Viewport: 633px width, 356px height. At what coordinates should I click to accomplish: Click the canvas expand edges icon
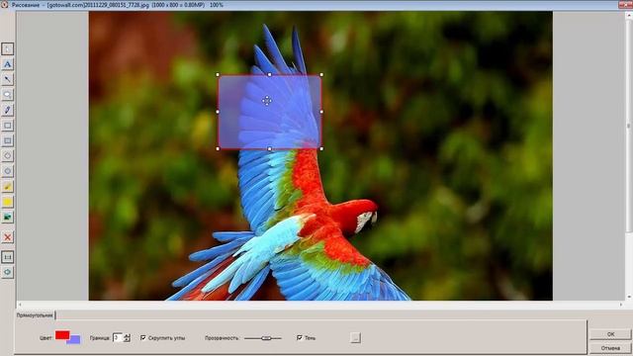coord(7,257)
